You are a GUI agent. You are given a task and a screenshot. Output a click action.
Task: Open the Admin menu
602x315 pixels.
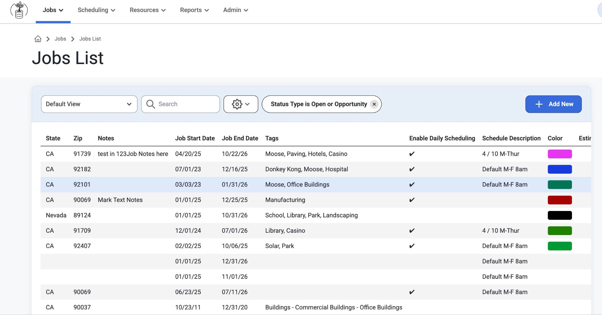(x=236, y=10)
